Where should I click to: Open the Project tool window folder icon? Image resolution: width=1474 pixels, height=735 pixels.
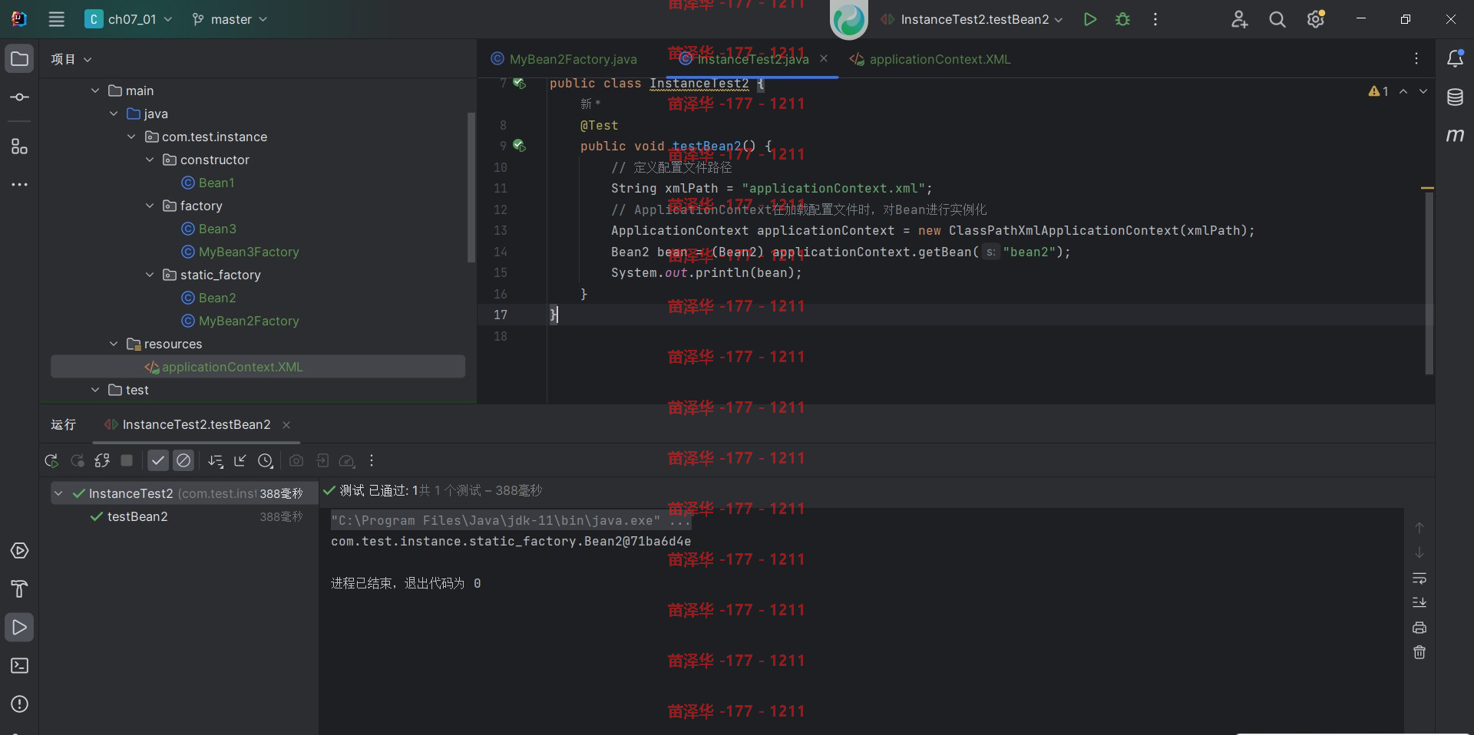20,59
